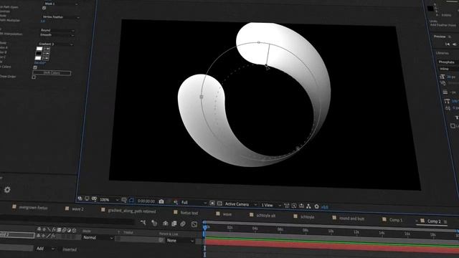Click the composition mini-flowchart icon in timeline
The height and width of the screenshot is (258, 459).
[143, 223]
